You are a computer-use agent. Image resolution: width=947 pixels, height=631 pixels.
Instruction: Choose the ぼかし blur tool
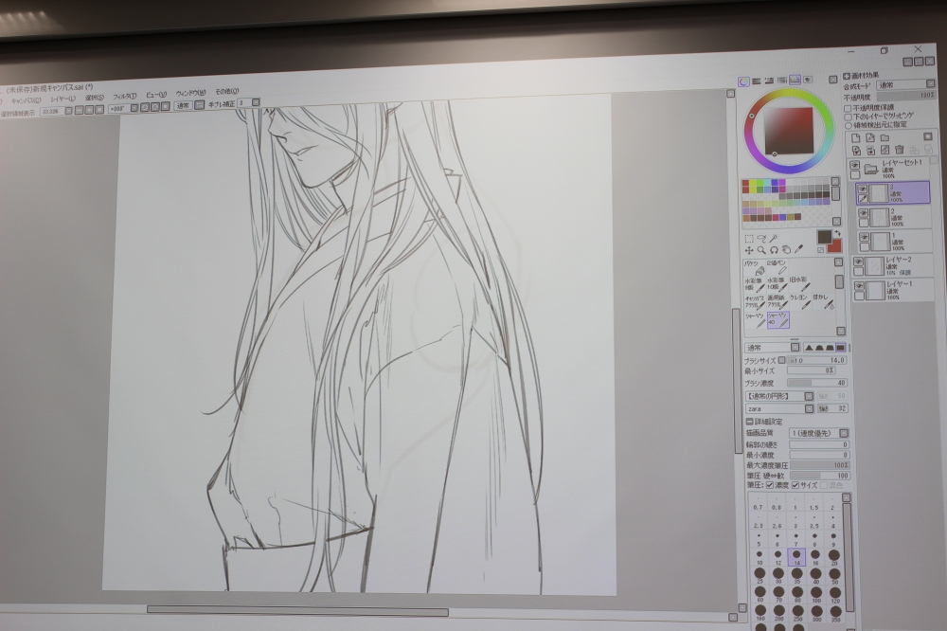coord(823,301)
